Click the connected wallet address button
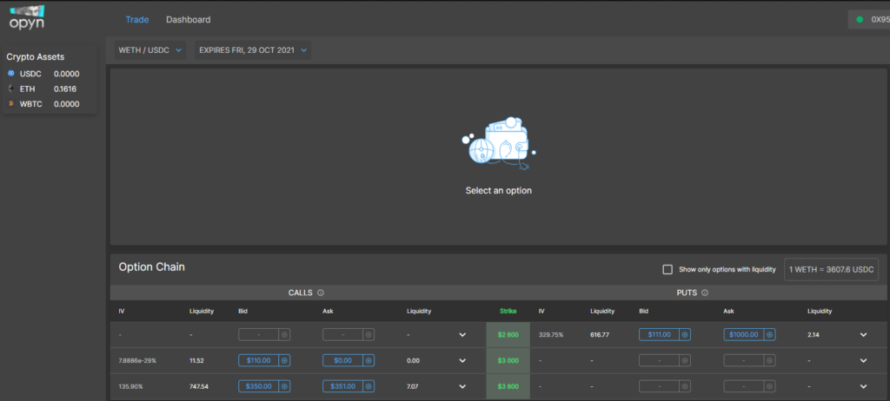This screenshot has width=890, height=401. click(869, 19)
